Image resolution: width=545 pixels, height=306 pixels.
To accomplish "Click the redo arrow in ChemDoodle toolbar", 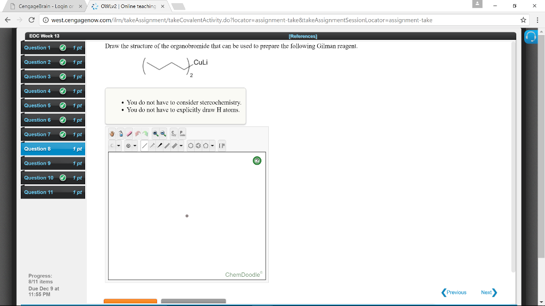I will 145,134.
